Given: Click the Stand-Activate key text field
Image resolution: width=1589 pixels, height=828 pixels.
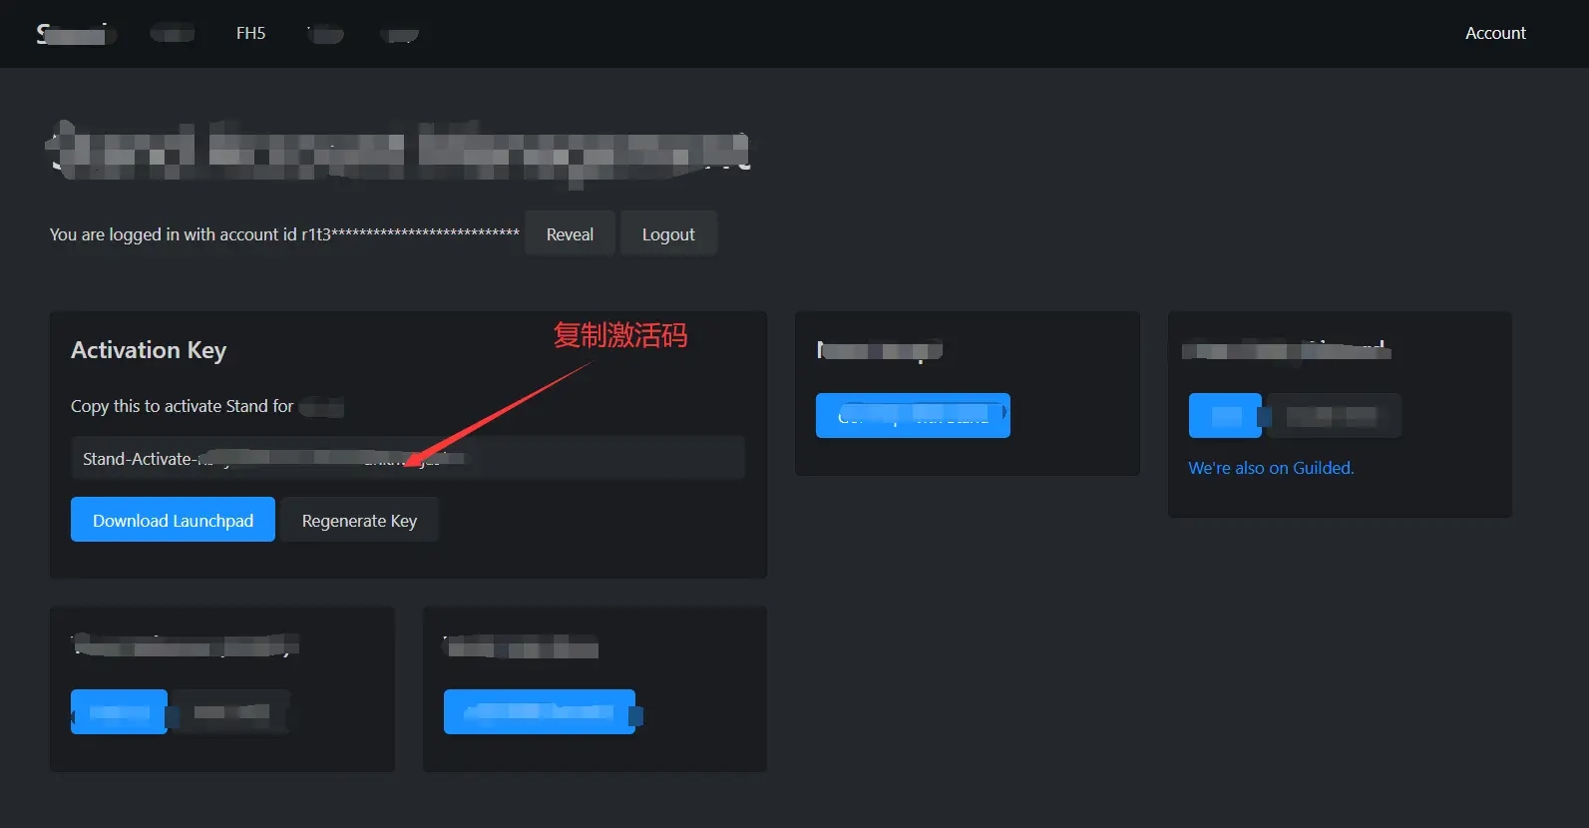Looking at the screenshot, I should click(407, 459).
